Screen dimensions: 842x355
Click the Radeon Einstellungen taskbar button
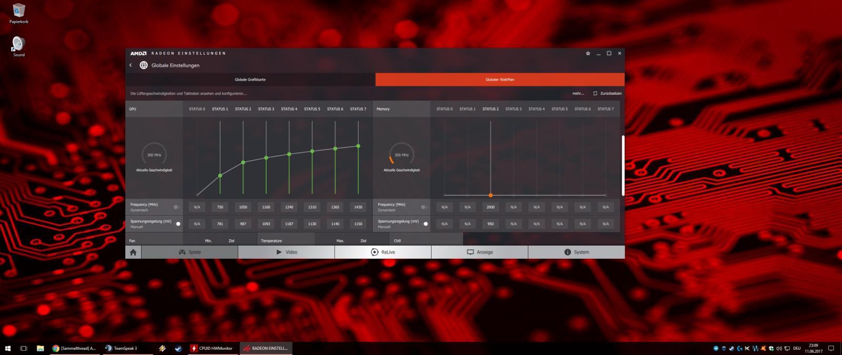[266, 348]
